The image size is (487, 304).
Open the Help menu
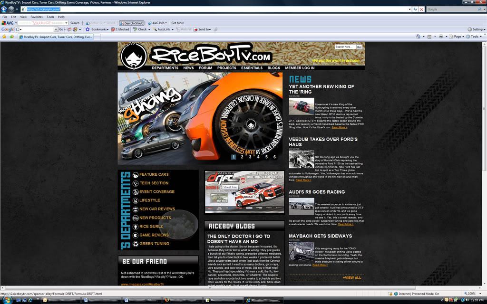pyautogui.click(x=61, y=17)
